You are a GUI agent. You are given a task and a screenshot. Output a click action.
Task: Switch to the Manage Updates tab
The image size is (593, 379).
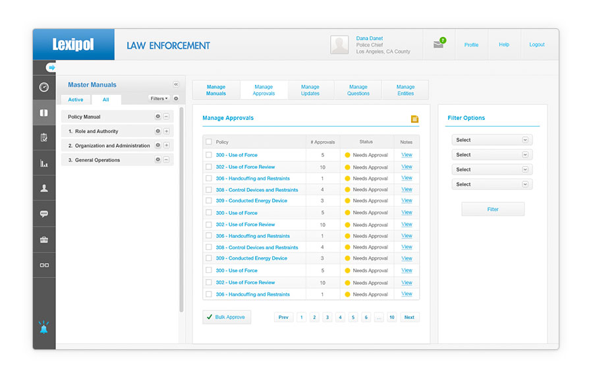310,90
